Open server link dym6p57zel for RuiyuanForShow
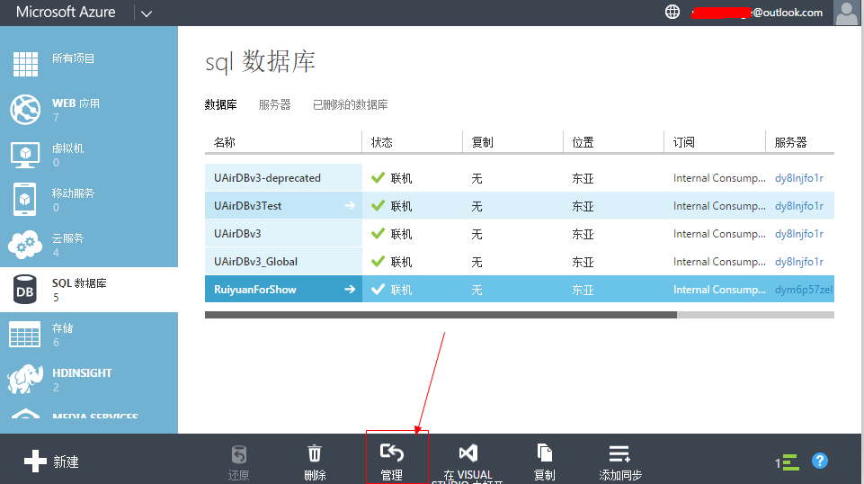 (804, 290)
